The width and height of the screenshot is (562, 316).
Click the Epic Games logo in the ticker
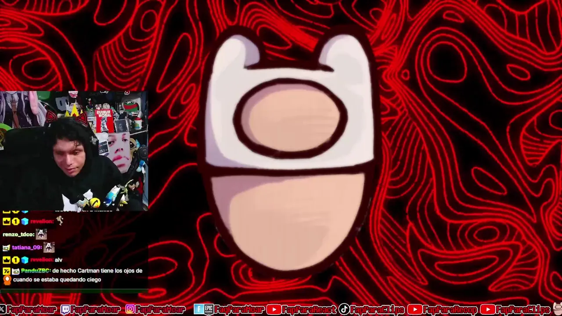208,309
